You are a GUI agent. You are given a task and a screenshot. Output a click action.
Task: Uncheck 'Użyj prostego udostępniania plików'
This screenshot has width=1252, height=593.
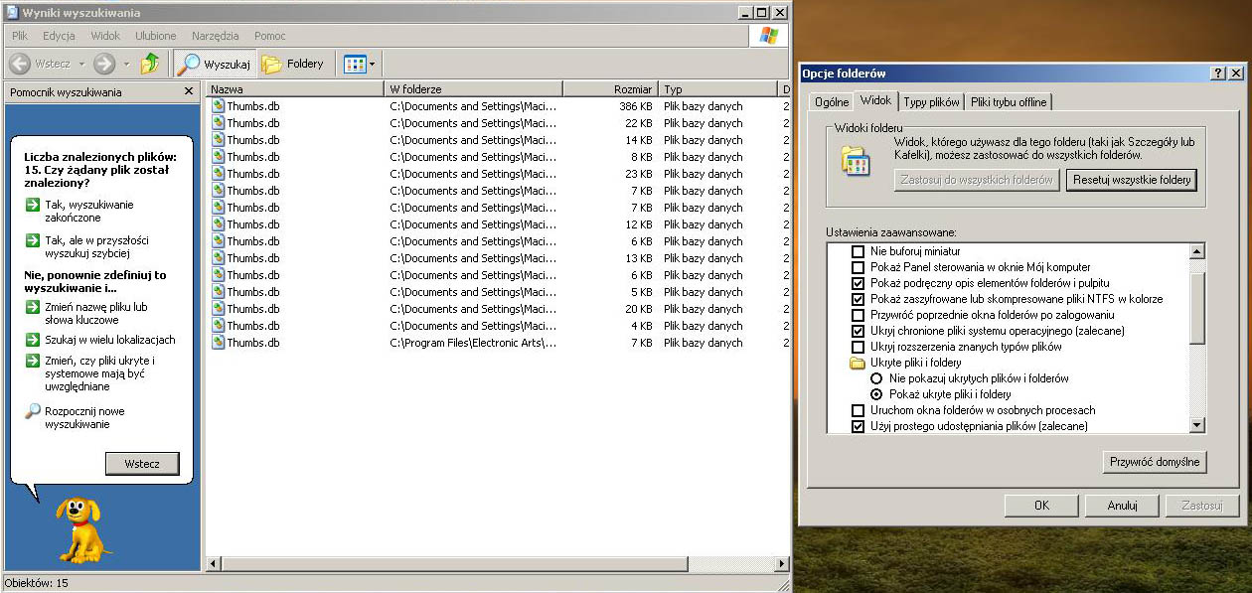pyautogui.click(x=859, y=426)
